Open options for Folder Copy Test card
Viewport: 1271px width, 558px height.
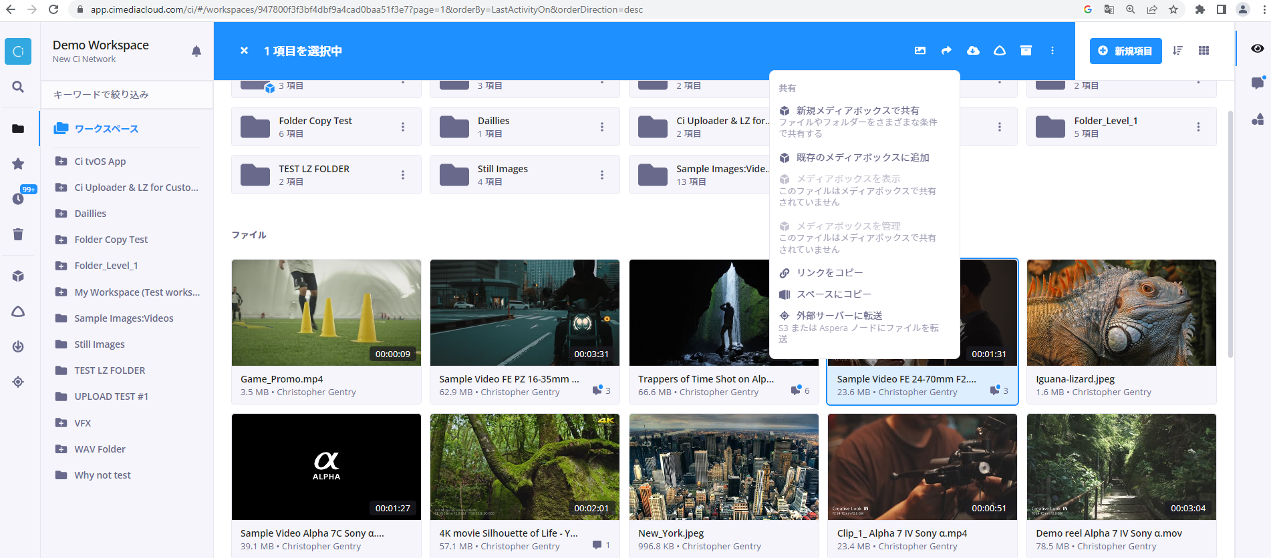(x=402, y=127)
